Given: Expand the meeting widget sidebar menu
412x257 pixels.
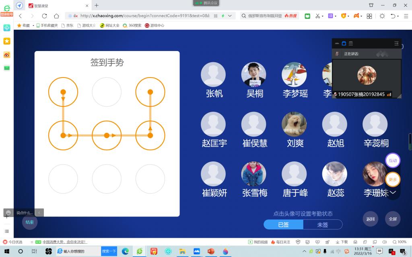Looking at the screenshot, I should click(396, 43).
